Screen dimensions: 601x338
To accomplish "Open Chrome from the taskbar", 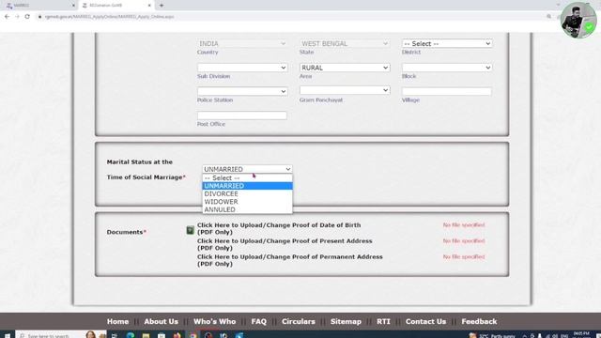I will [193, 335].
